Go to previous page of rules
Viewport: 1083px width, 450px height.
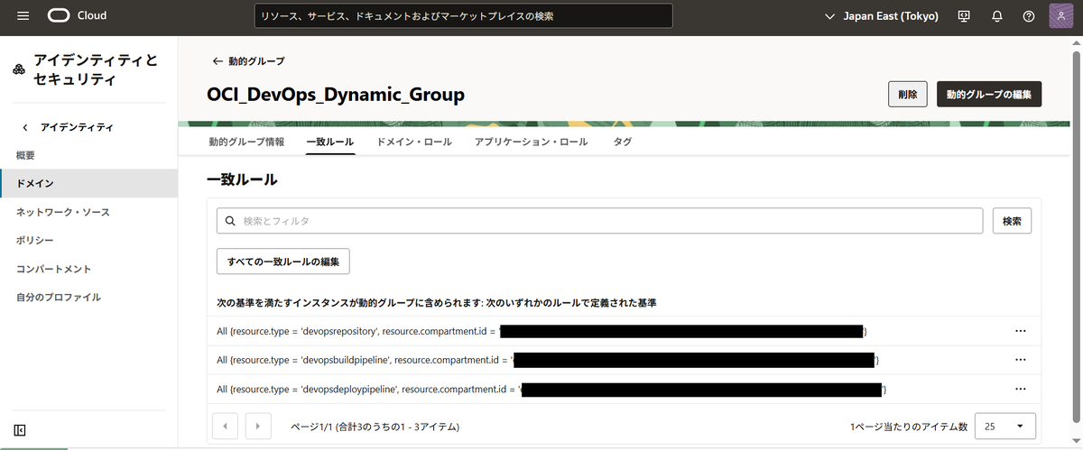click(x=225, y=426)
